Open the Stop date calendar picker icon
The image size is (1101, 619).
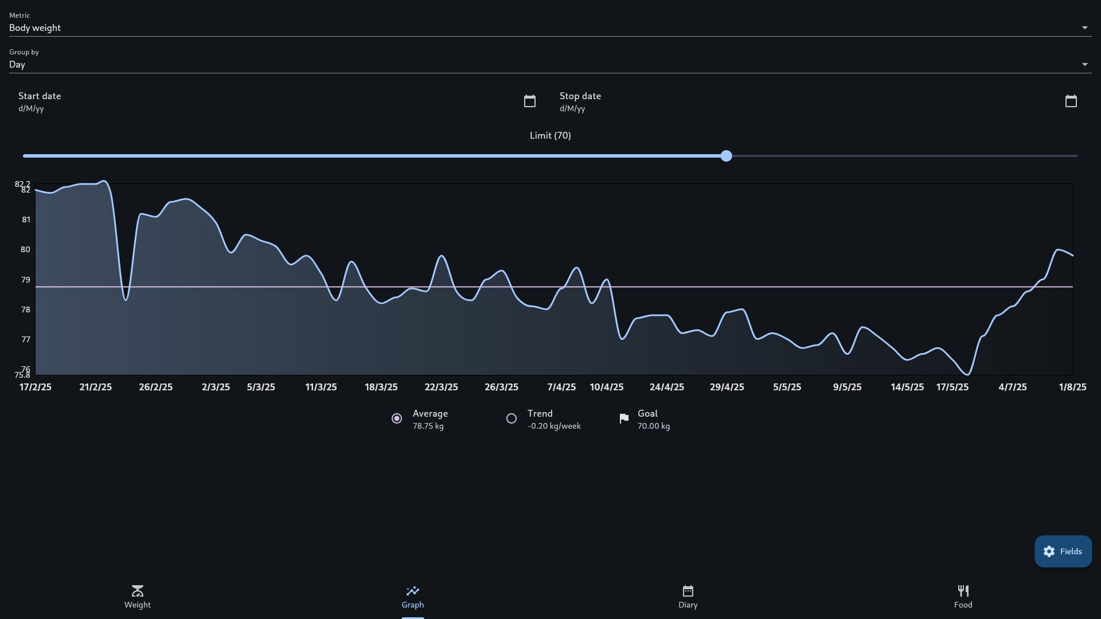(1071, 101)
